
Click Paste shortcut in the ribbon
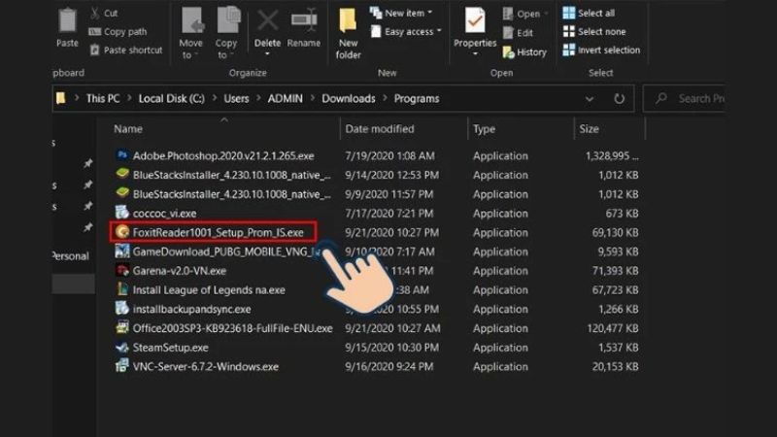click(126, 50)
